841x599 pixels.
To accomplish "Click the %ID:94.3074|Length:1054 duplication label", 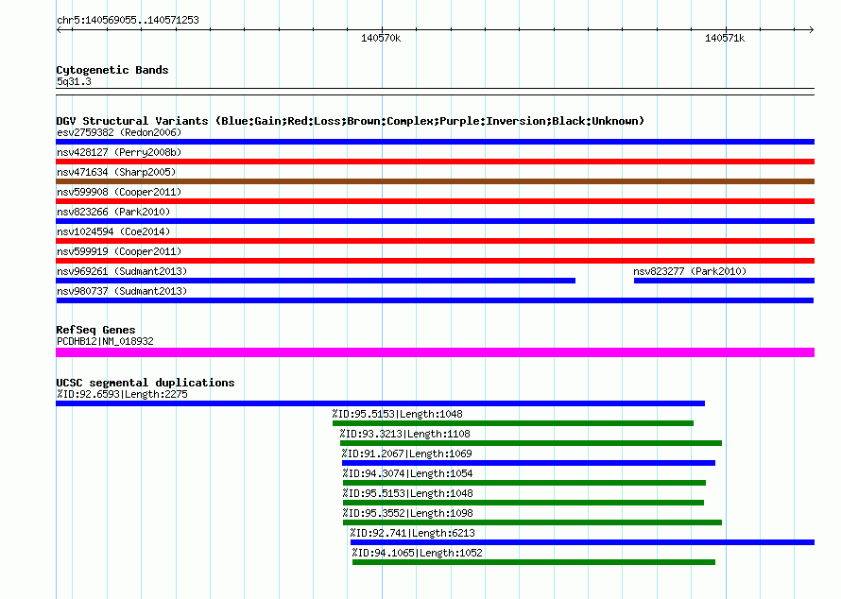I will pos(407,473).
